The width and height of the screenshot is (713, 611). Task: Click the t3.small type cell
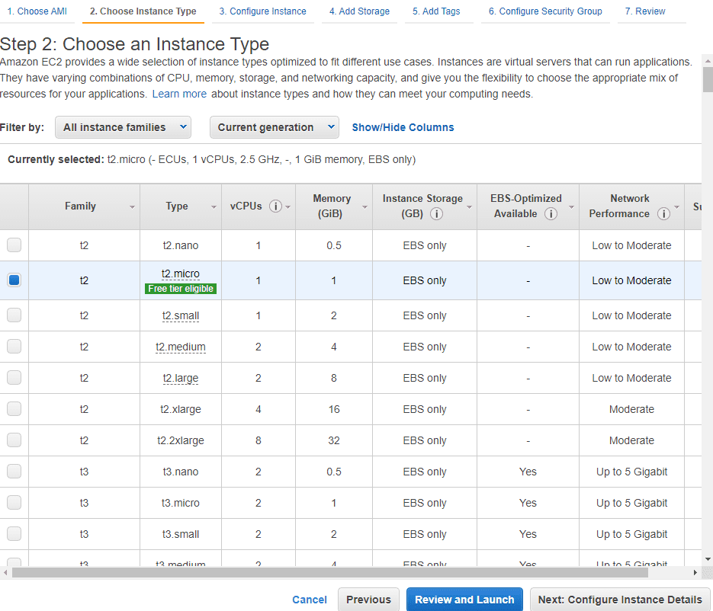click(x=181, y=535)
